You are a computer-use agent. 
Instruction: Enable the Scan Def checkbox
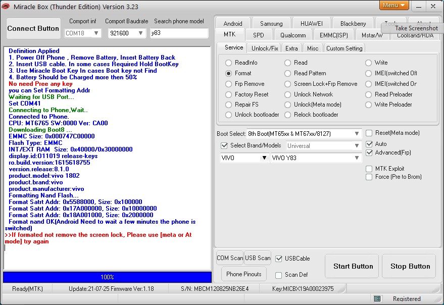pyautogui.click(x=278, y=275)
